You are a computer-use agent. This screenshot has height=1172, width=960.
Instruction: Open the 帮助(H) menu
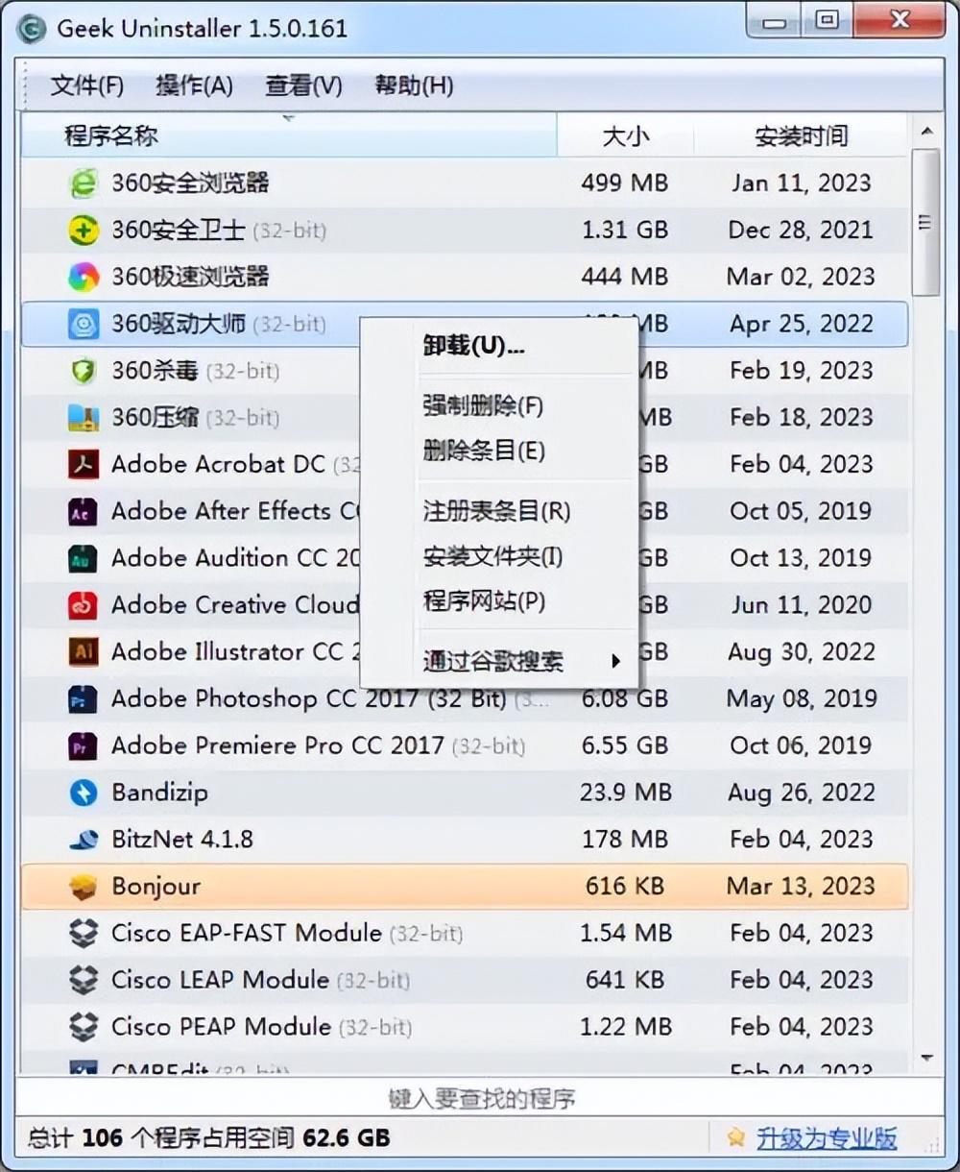pyautogui.click(x=414, y=85)
